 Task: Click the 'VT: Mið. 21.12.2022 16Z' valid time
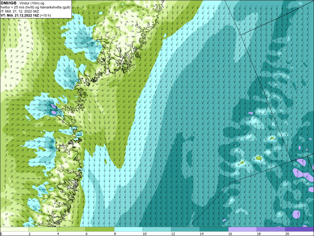pyautogui.click(x=20, y=15)
